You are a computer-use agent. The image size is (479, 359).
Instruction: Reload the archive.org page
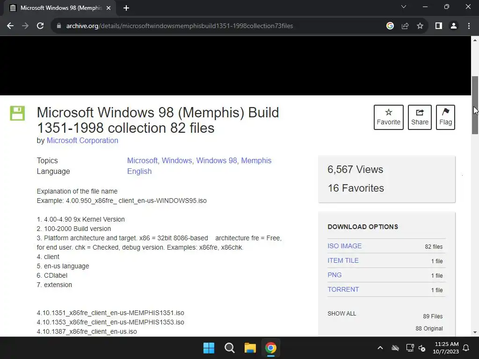point(40,26)
